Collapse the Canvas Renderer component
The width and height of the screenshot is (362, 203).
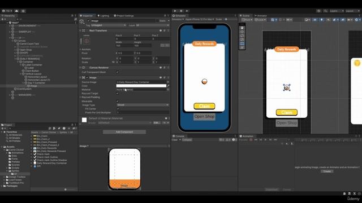tap(80, 68)
